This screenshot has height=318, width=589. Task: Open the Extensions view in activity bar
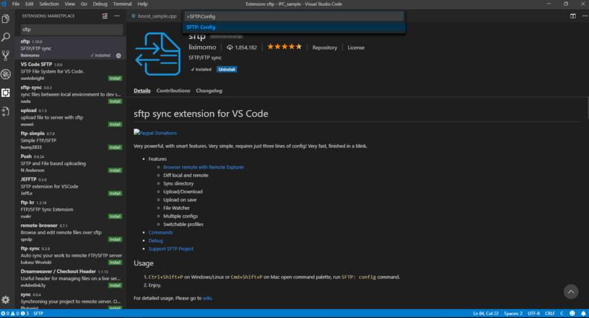click(x=6, y=92)
